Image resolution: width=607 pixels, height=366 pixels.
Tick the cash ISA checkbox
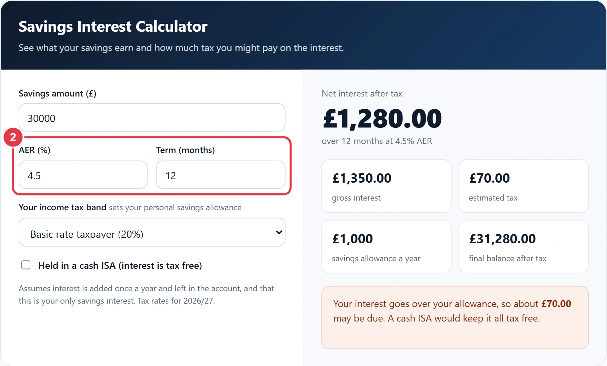26,265
